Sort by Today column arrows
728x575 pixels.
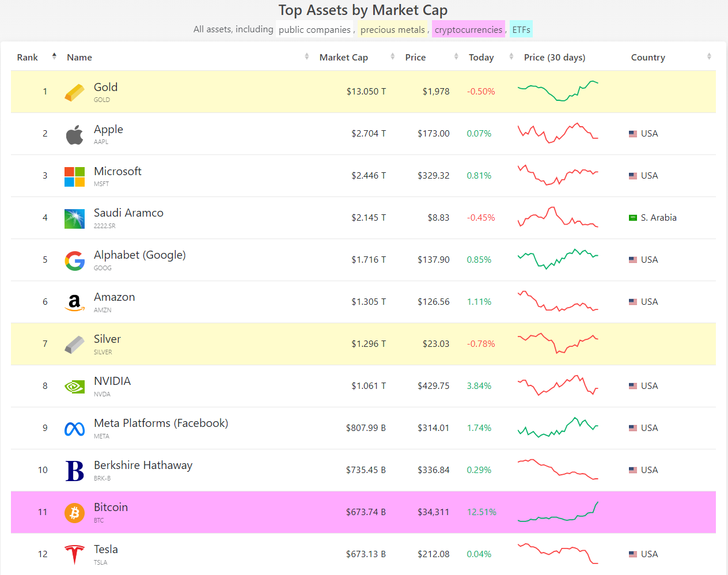tap(511, 56)
